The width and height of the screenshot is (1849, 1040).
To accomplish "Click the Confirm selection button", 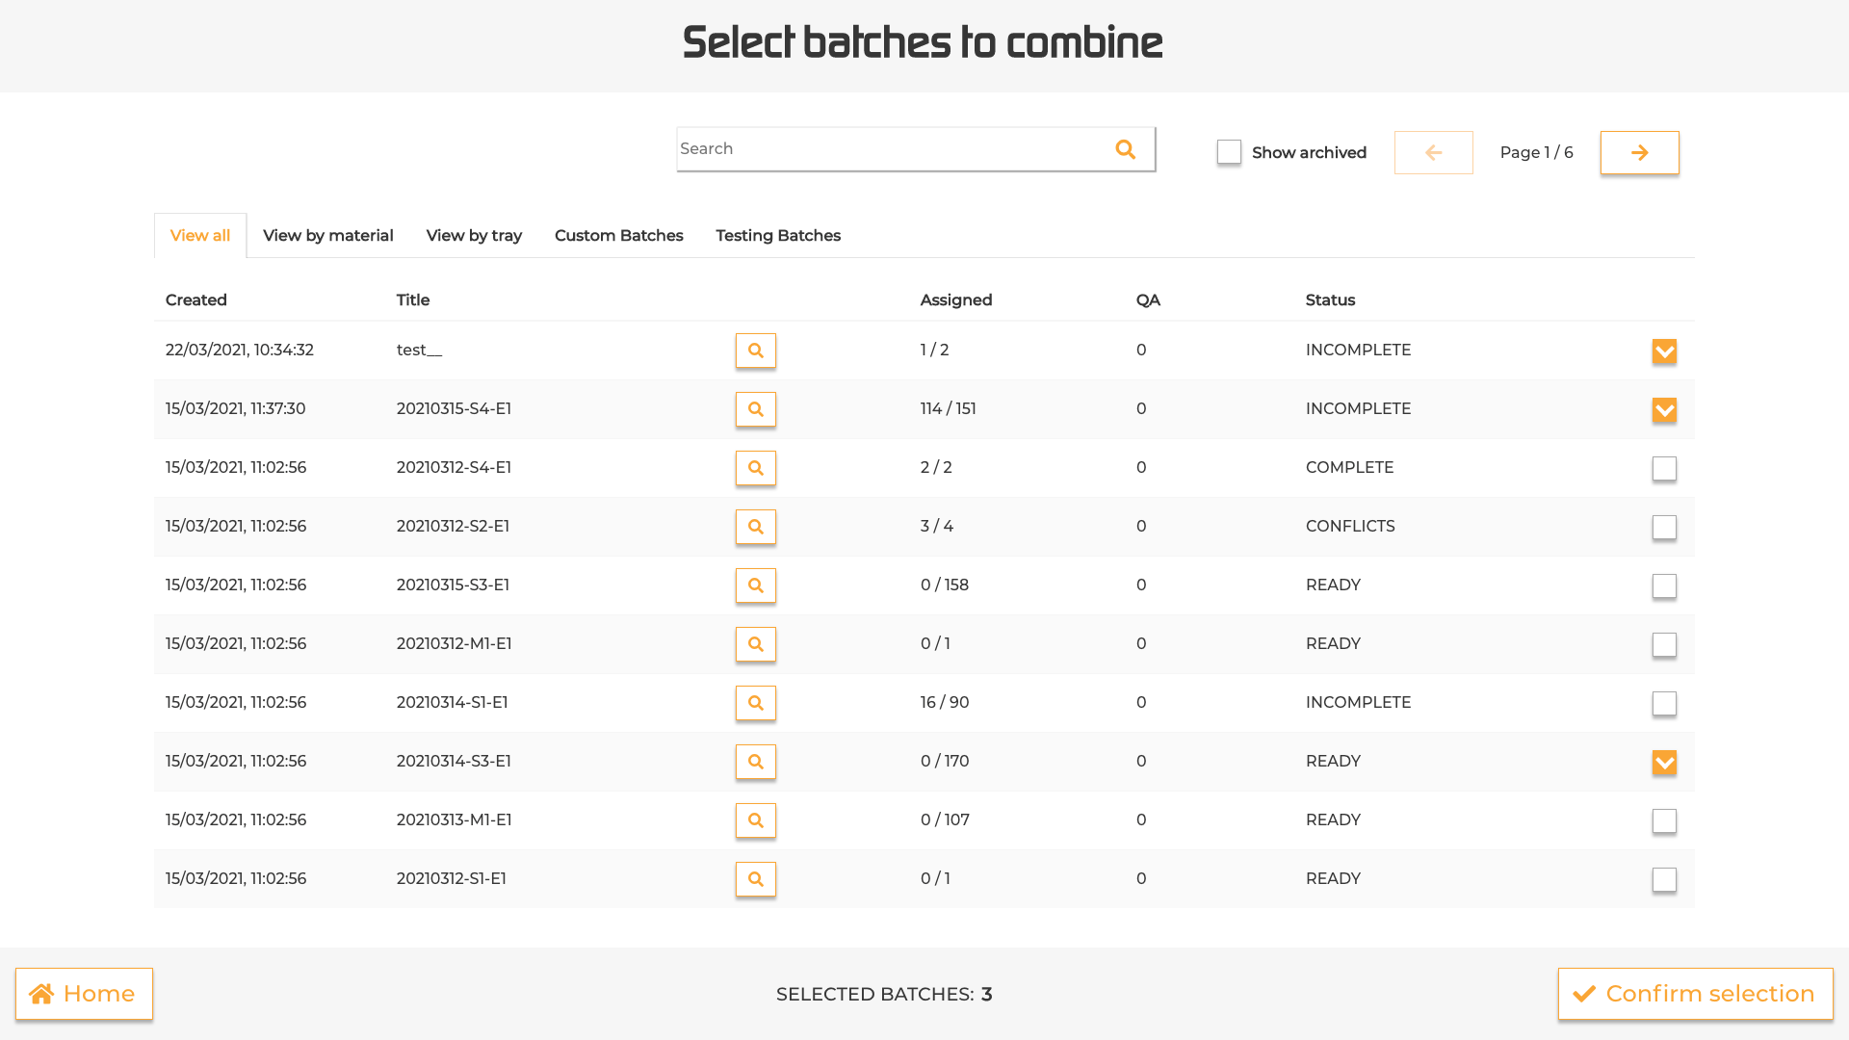I will (1695, 993).
